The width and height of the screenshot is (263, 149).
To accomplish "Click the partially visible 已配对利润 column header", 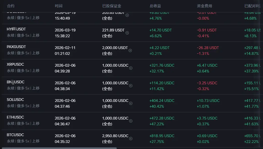I will (253, 6).
